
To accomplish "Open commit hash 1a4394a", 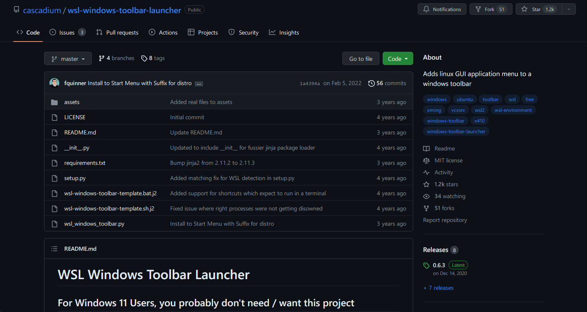I will click(x=310, y=83).
